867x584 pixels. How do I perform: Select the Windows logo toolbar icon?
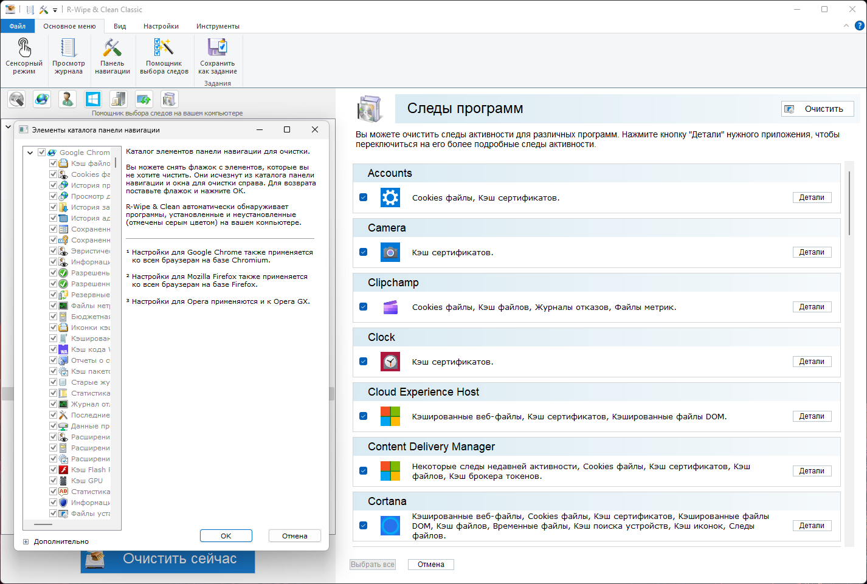click(93, 99)
